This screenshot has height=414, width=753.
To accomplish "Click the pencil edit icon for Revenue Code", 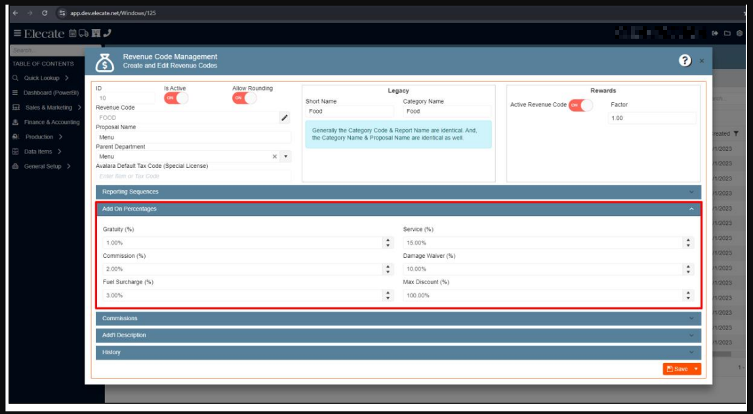I will pos(285,117).
